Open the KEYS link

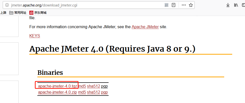pyautogui.click(x=35, y=36)
